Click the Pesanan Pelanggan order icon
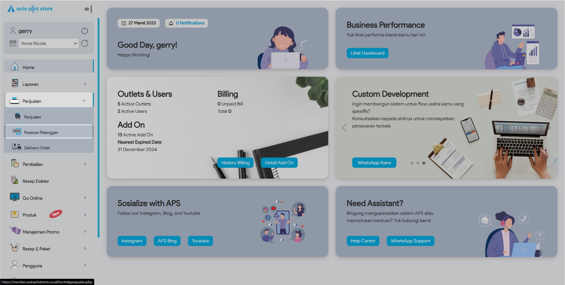Screen dimensions: 565x285 (x=17, y=132)
